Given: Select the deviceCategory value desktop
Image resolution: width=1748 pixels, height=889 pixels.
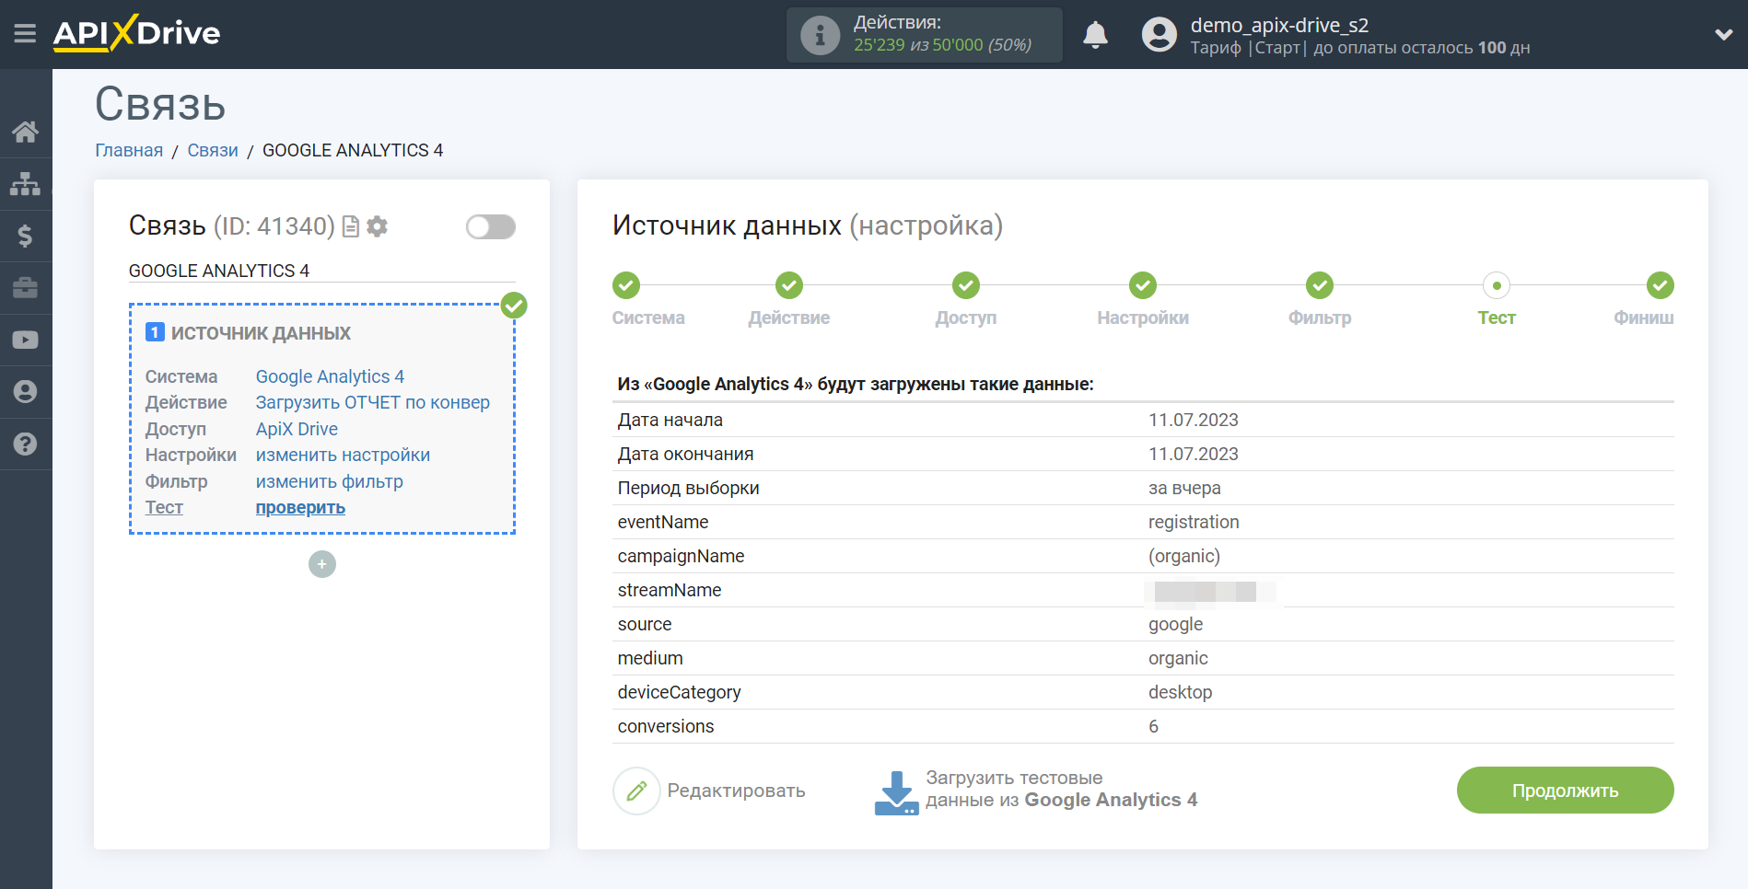Looking at the screenshot, I should (x=1180, y=692).
